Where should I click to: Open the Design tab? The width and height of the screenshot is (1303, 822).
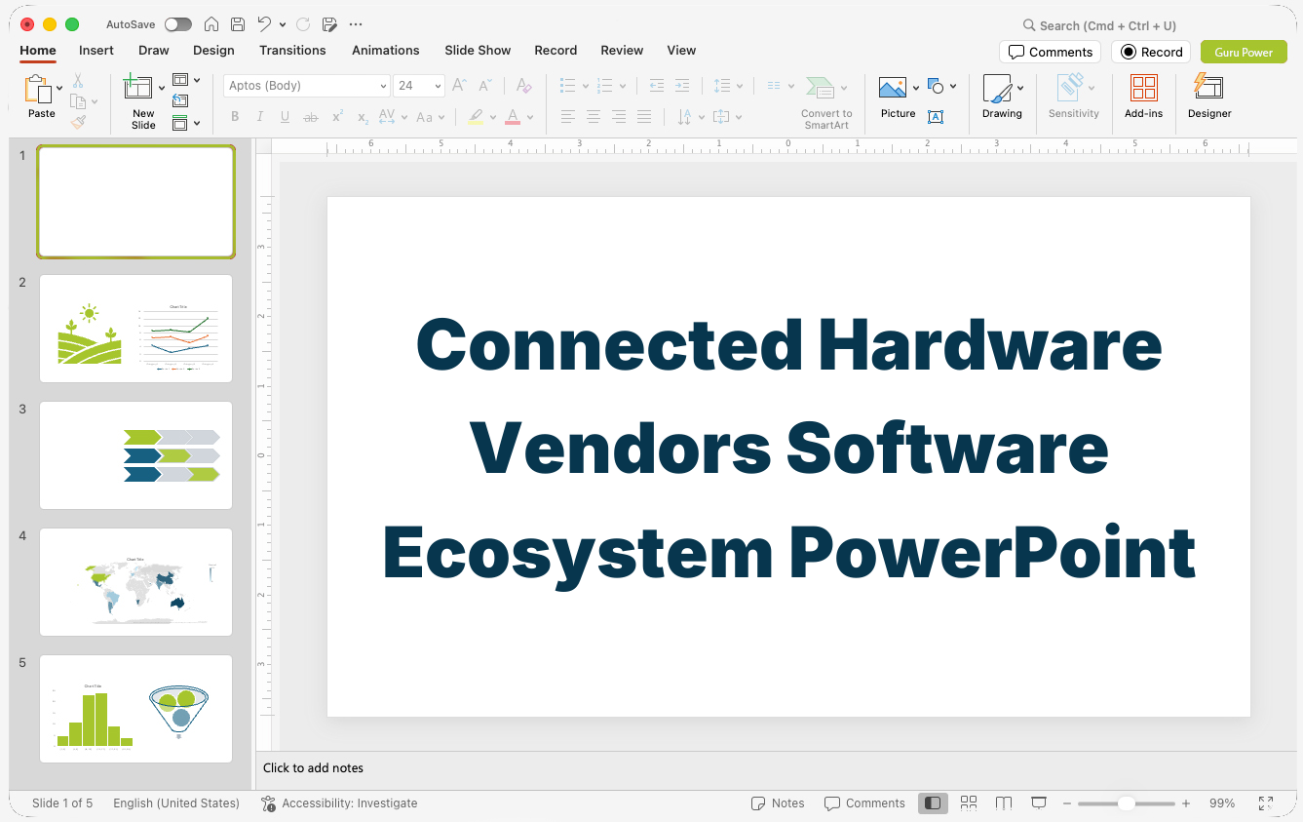pos(213,51)
